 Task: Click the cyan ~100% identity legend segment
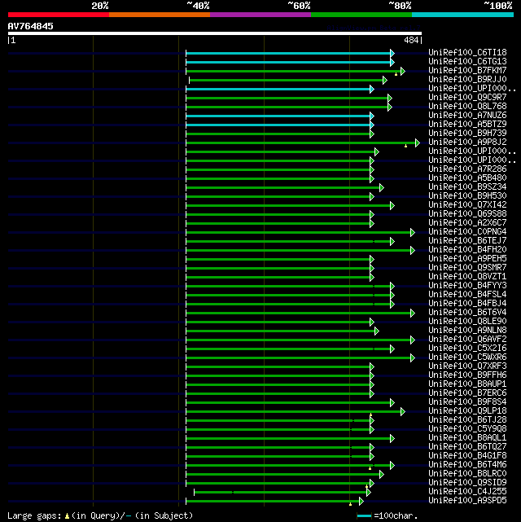point(462,15)
